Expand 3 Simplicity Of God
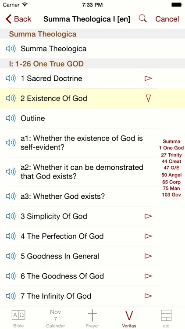The image size is (185, 329). [x=148, y=216]
